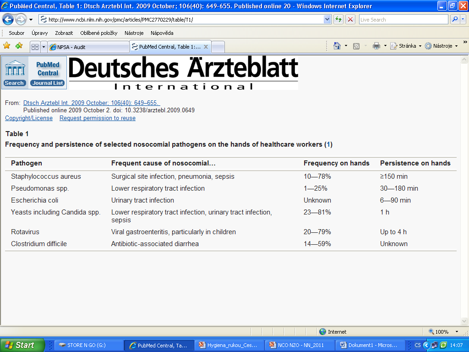
Task: Click the RSS feeds icon
Action: coord(356,46)
